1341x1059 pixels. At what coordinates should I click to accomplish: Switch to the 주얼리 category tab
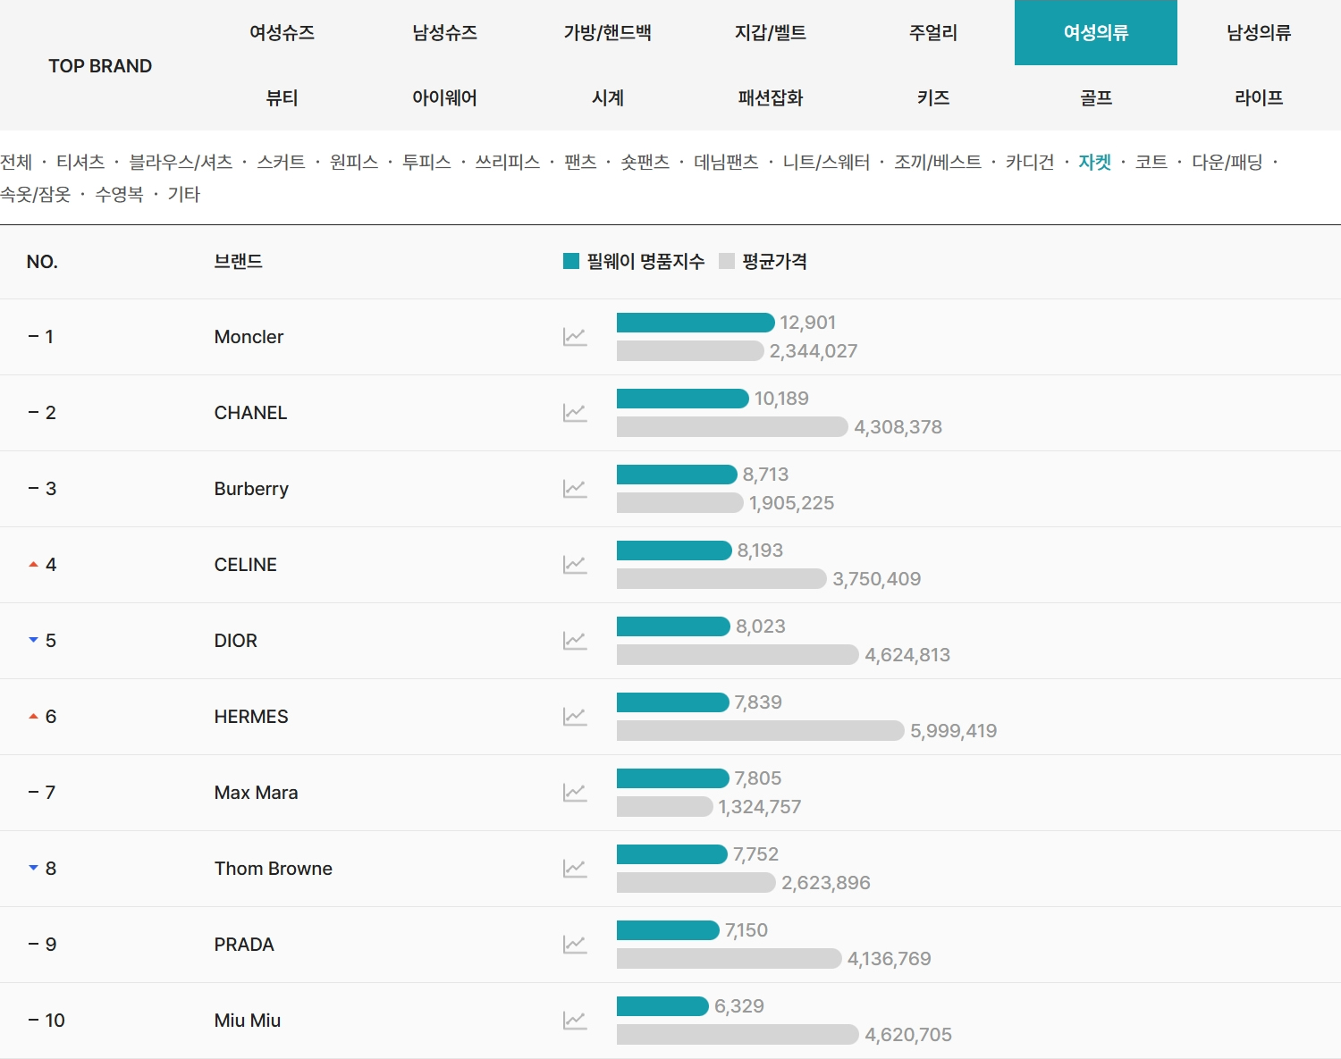point(932,33)
